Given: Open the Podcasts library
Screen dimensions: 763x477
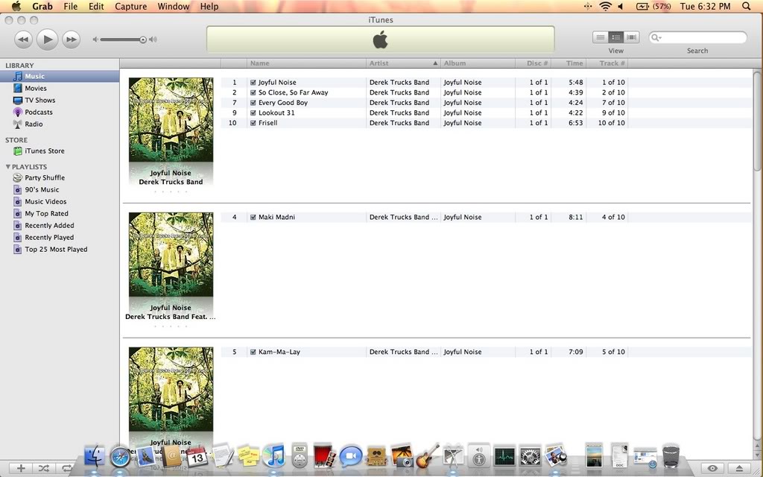Looking at the screenshot, I should pyautogui.click(x=39, y=112).
